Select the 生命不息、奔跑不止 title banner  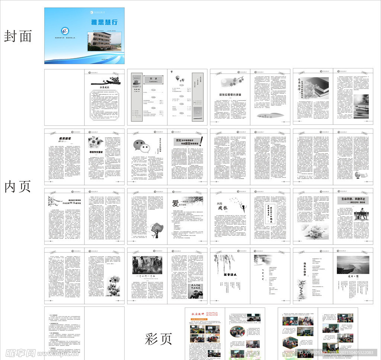(353, 200)
